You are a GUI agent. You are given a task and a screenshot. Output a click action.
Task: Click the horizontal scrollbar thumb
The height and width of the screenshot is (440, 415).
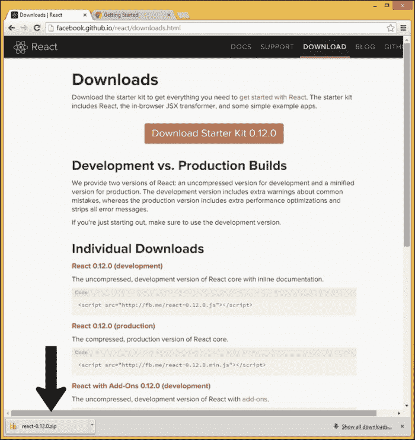194,413
